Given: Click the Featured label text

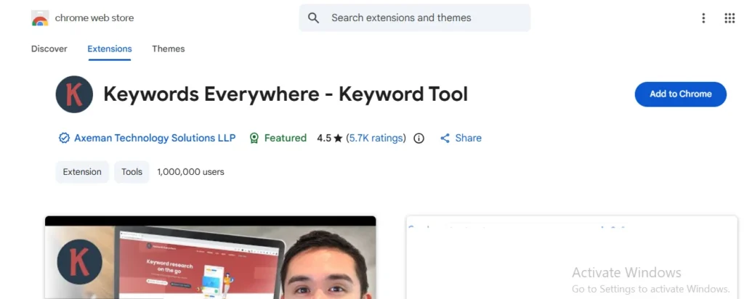Looking at the screenshot, I should (285, 138).
